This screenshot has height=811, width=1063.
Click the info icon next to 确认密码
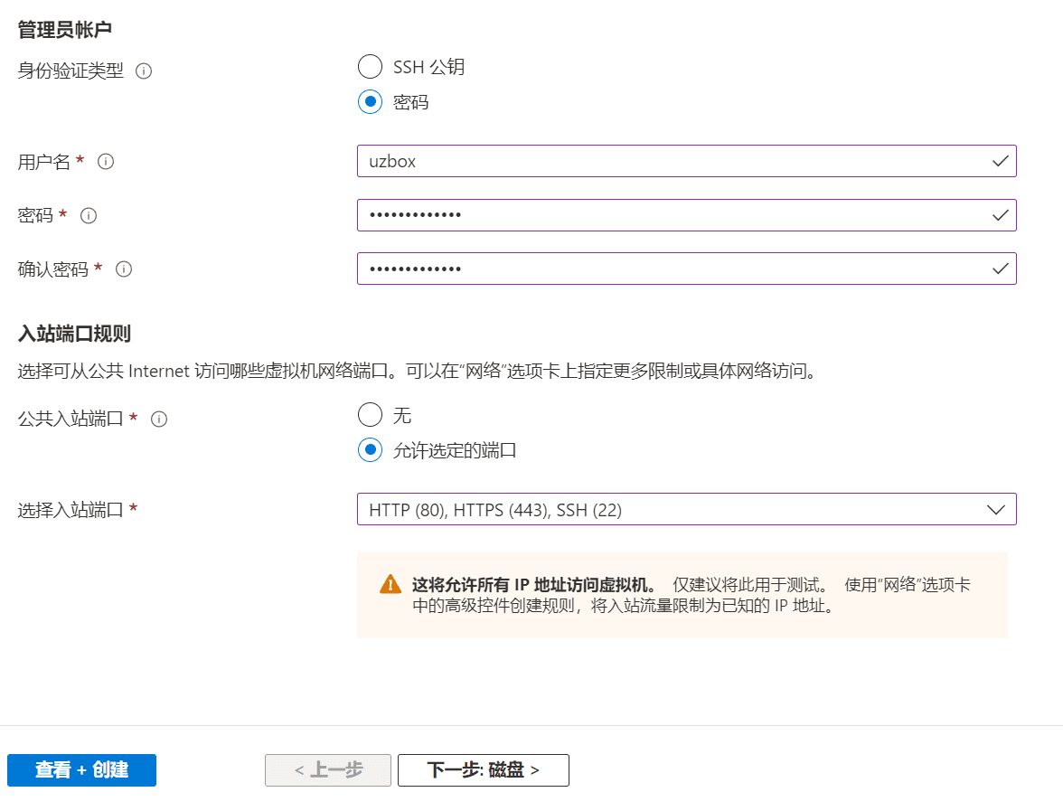124,269
